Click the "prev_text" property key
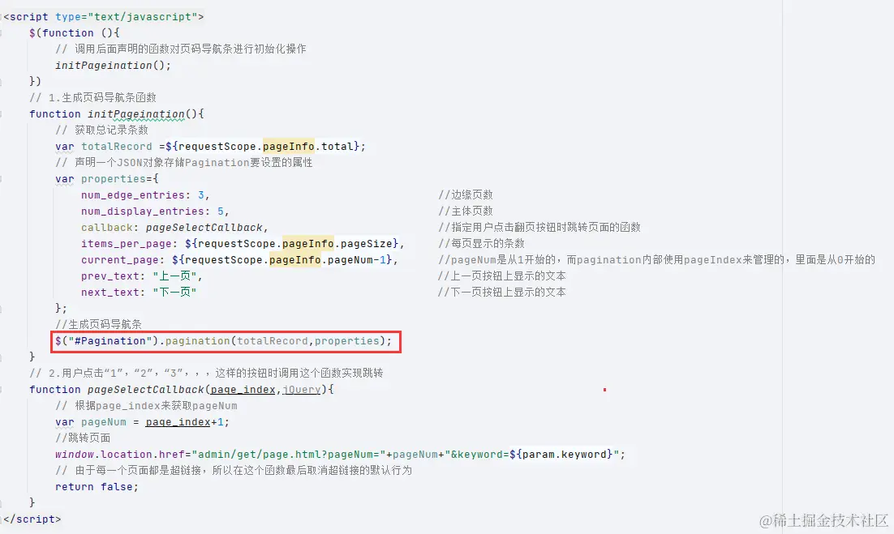 (x=110, y=276)
